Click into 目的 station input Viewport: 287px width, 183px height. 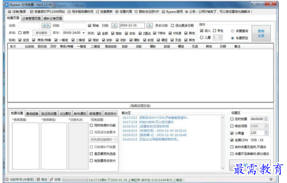(74, 25)
